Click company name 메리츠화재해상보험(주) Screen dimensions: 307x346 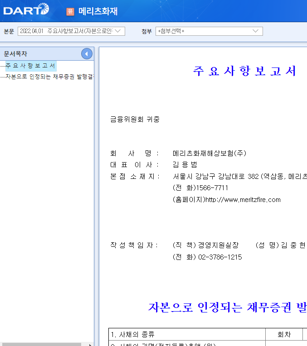pyautogui.click(x=210, y=153)
